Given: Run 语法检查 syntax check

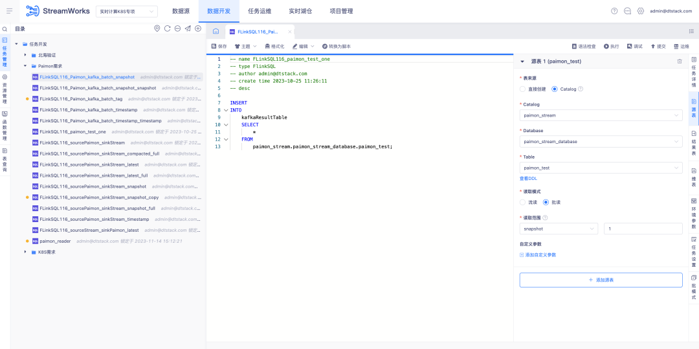Looking at the screenshot, I should [x=584, y=47].
